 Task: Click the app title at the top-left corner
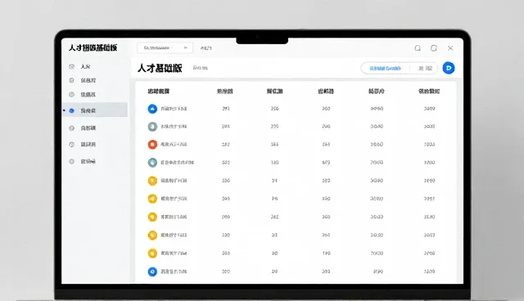[x=93, y=47]
